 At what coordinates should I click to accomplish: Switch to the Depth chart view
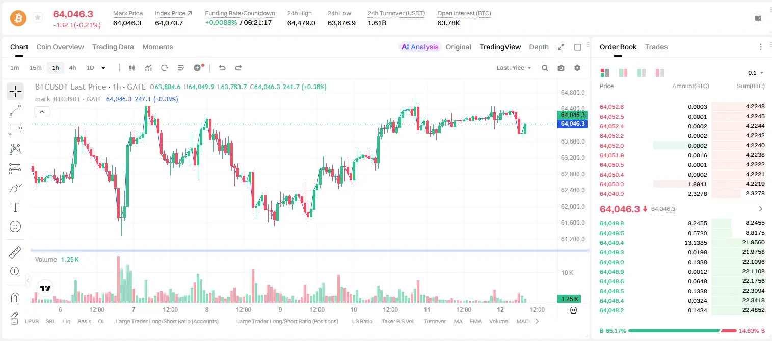pos(539,47)
